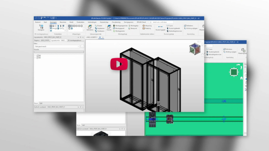Screen dimensions: 269x151
Task: Open the Start ribbon tab
Action: (45, 22)
